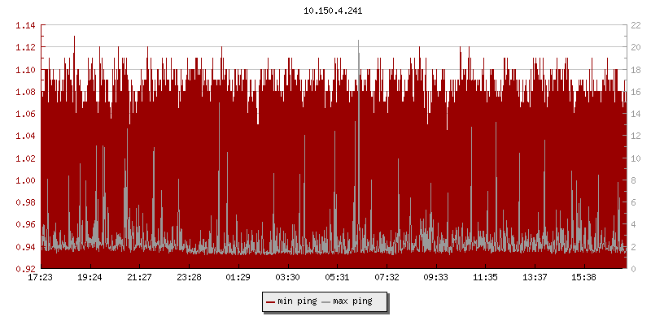651x325 pixels.
Task: Select the "min ping" legend label
Action: click(297, 301)
